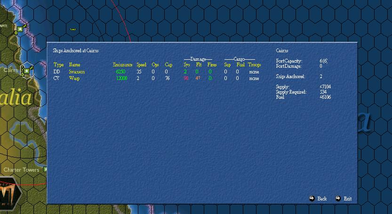Viewport: 392px width, 214px height.
Task: Select the Swanson destroyer name
Action: point(77,72)
